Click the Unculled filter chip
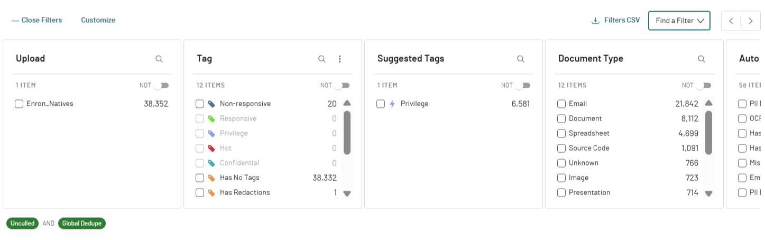The image size is (765, 240). click(x=23, y=223)
